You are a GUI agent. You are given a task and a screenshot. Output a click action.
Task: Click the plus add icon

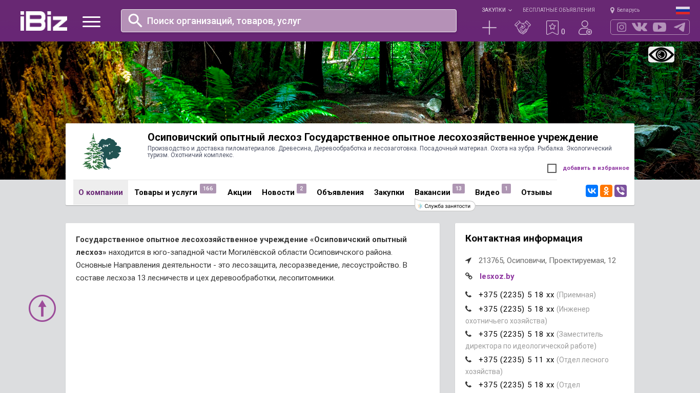click(x=489, y=28)
